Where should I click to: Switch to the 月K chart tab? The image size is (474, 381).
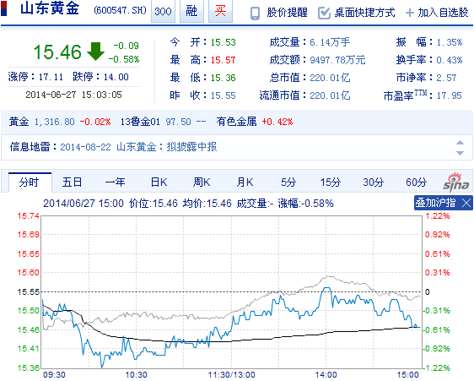(x=245, y=182)
